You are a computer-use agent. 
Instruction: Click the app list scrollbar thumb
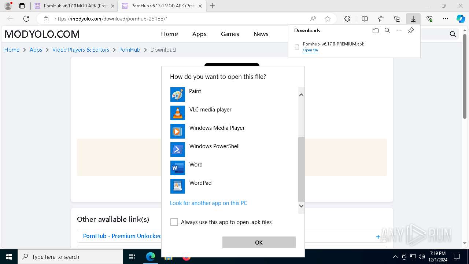point(301,169)
